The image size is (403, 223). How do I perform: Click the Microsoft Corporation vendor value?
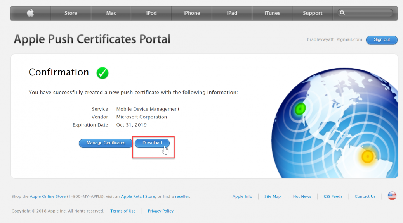point(142,117)
